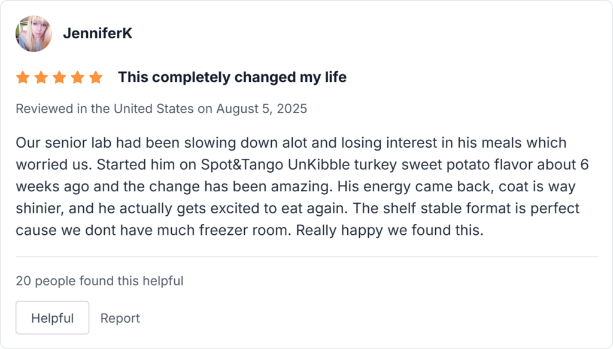
Task: Open the reviewer name JenniferK
Action: [97, 33]
